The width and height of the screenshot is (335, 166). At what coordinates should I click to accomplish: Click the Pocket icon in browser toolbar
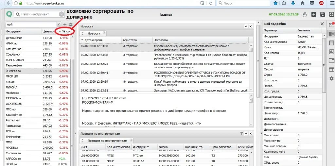pos(312,3)
